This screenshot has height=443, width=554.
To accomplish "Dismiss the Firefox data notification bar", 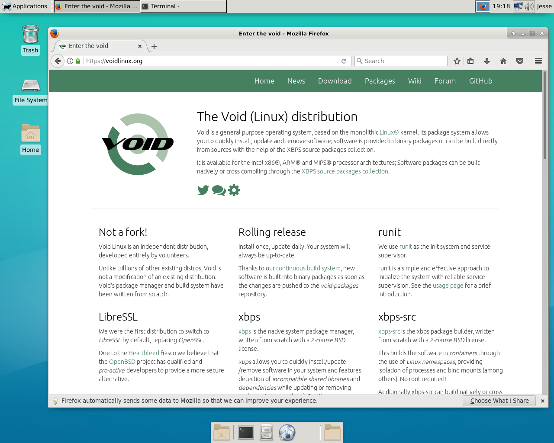I will click(x=543, y=401).
